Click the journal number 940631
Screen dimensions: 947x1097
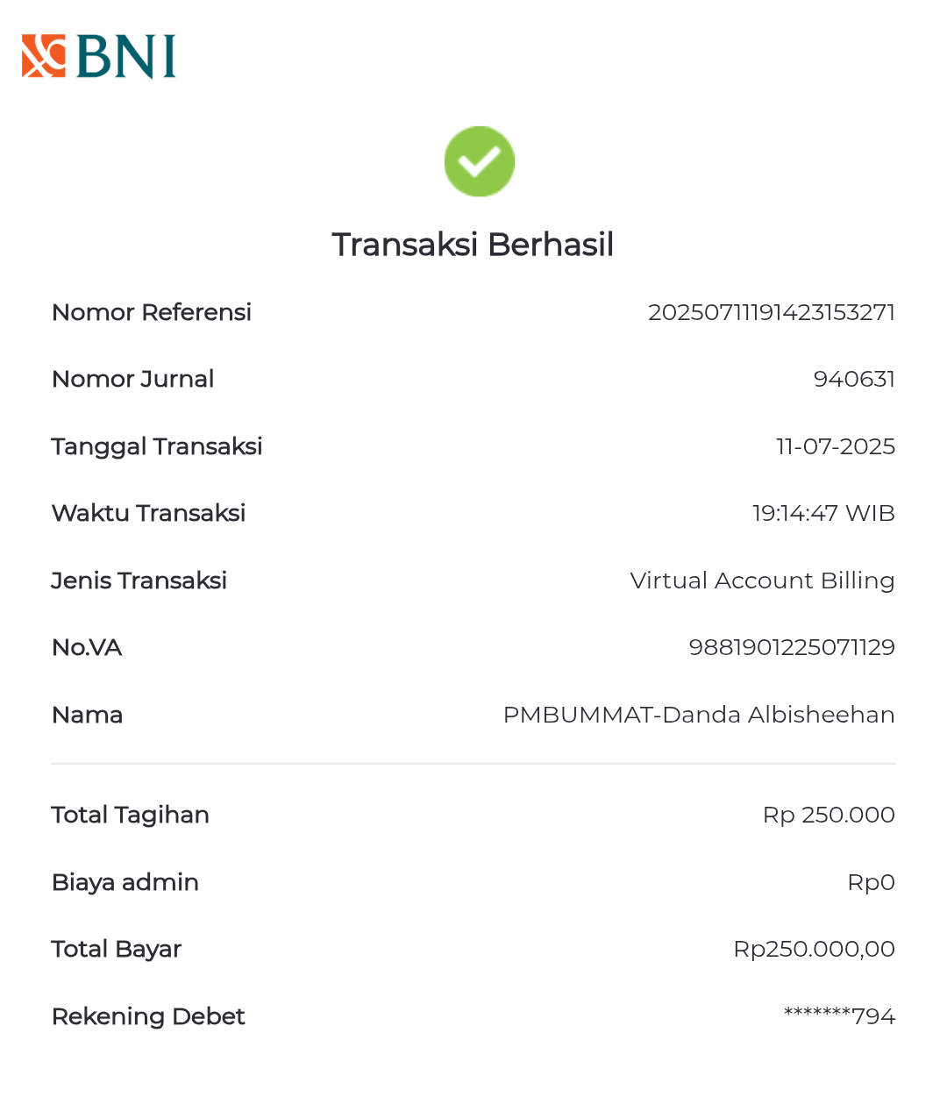tap(854, 379)
